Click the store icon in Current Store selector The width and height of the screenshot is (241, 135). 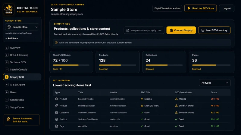pos(9,27)
